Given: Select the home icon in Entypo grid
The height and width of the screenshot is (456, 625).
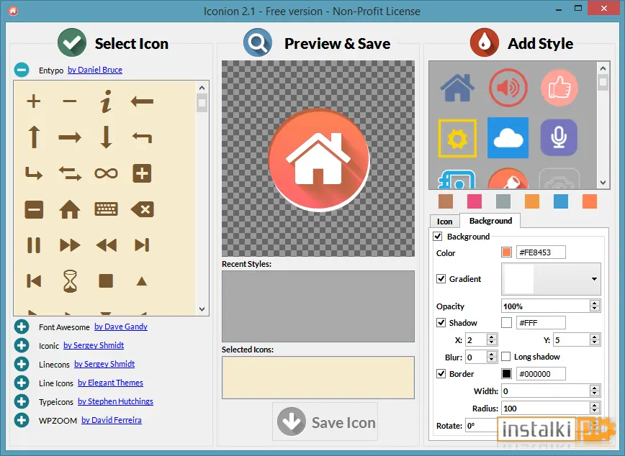Looking at the screenshot, I should pyautogui.click(x=70, y=209).
